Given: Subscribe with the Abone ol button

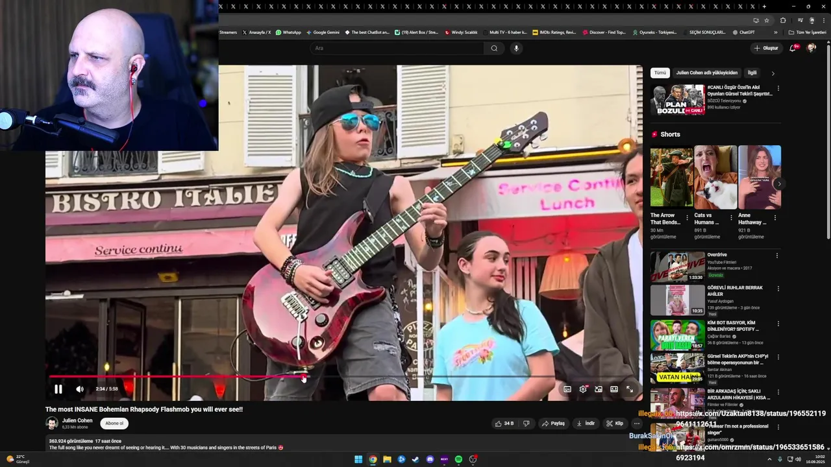Looking at the screenshot, I should coord(114,424).
